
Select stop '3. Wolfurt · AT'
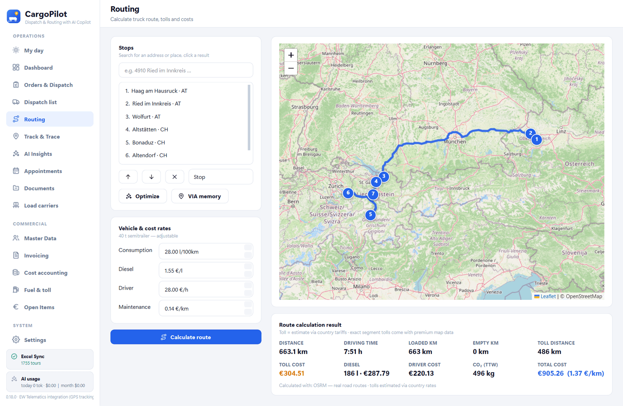click(183, 117)
